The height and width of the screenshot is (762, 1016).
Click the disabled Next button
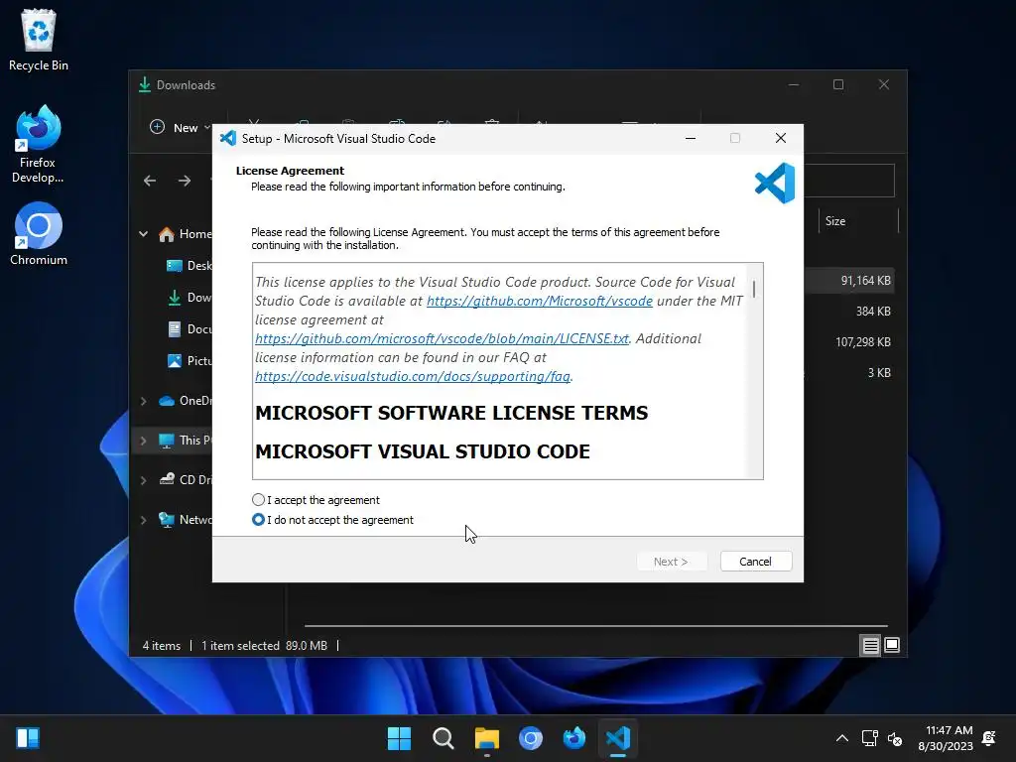point(671,562)
